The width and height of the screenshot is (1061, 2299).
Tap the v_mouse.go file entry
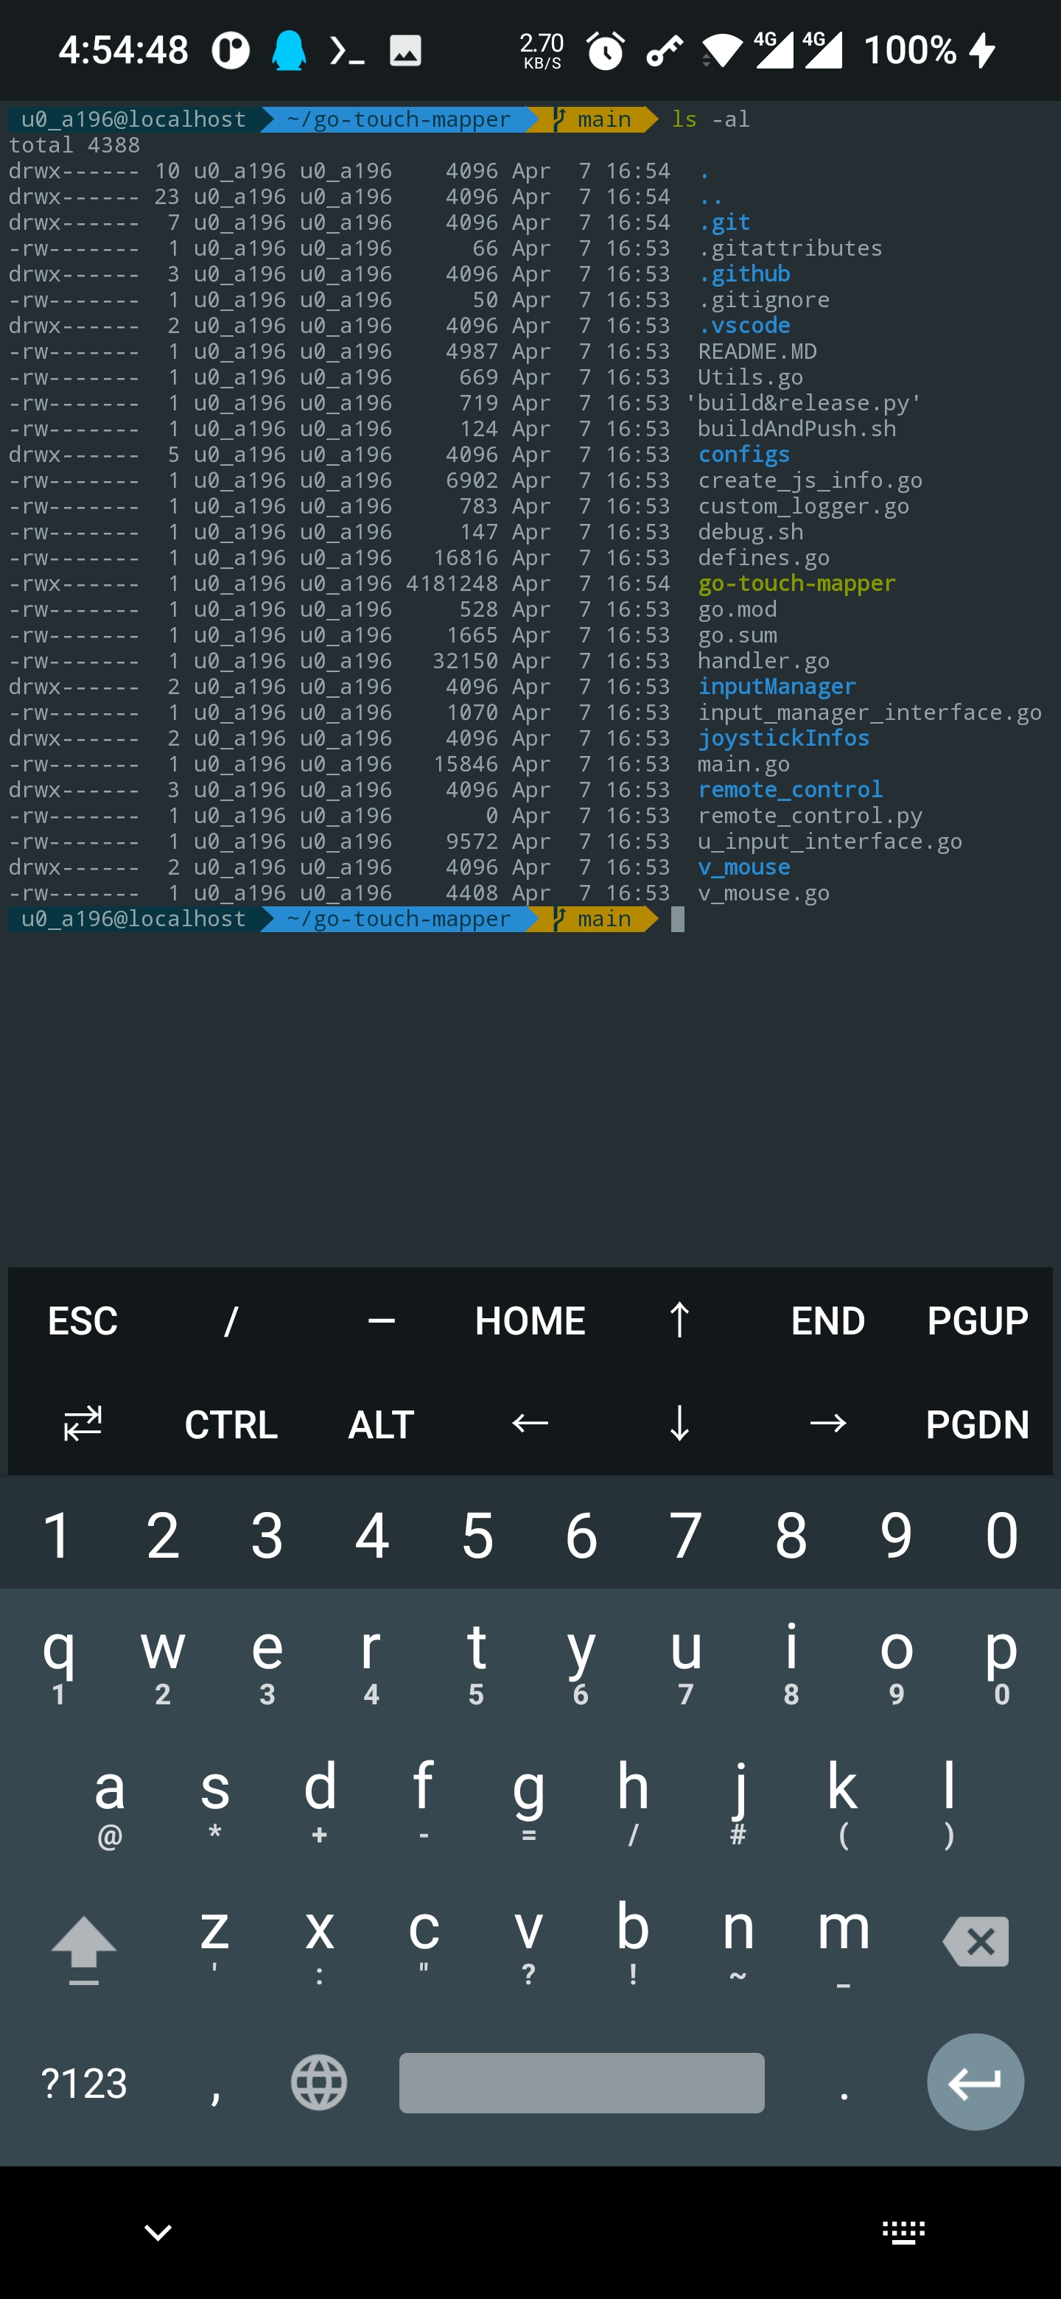(763, 892)
